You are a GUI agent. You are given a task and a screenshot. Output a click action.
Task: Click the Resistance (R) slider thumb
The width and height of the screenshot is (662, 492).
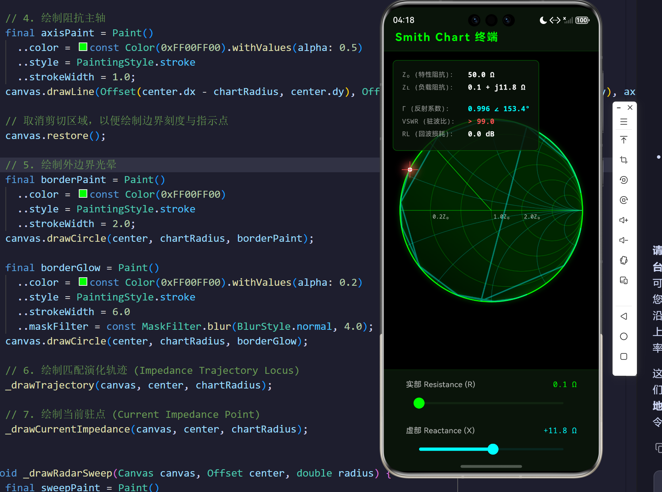pyautogui.click(x=419, y=403)
